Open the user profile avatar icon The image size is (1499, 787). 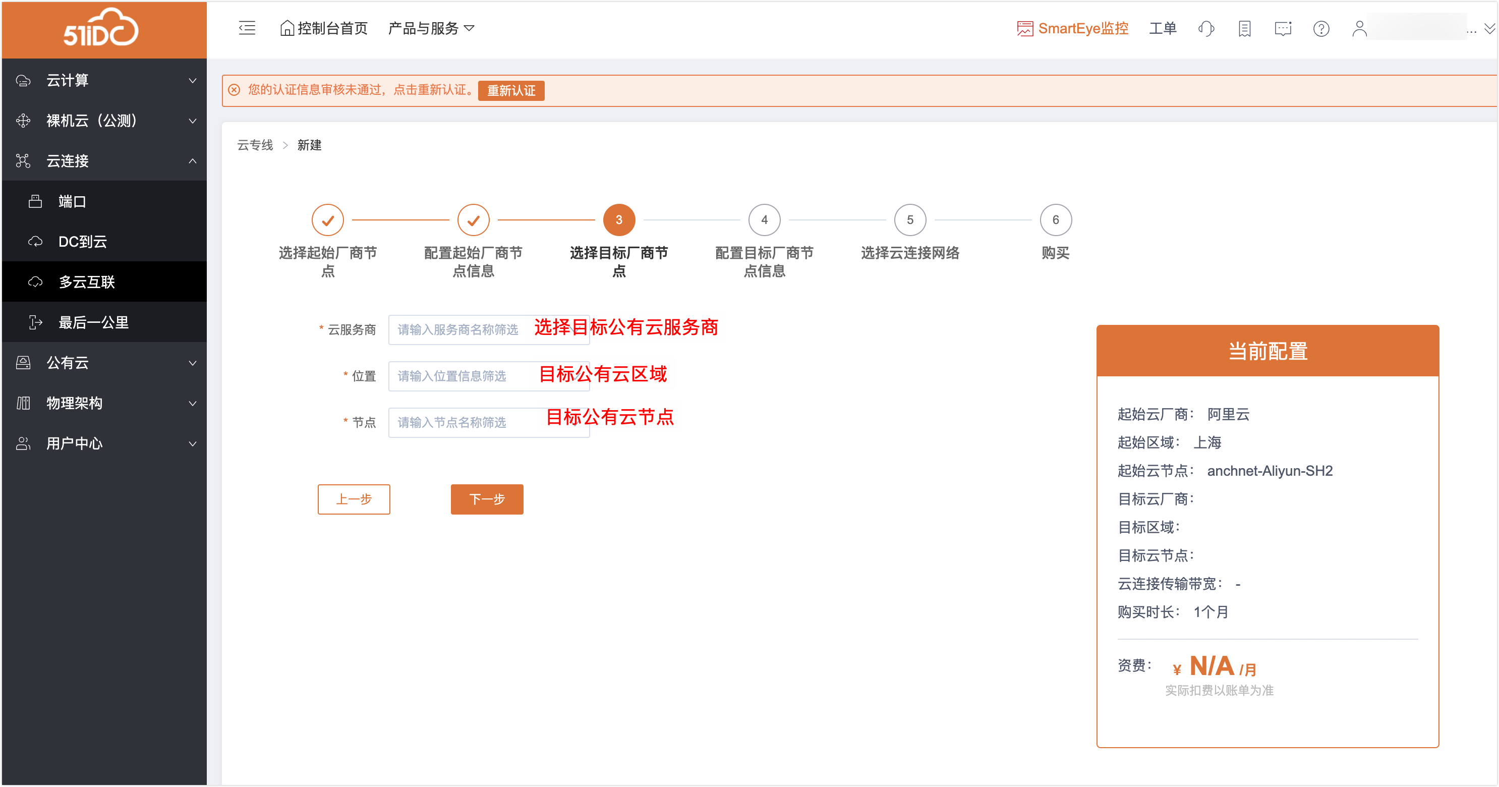pyautogui.click(x=1359, y=29)
